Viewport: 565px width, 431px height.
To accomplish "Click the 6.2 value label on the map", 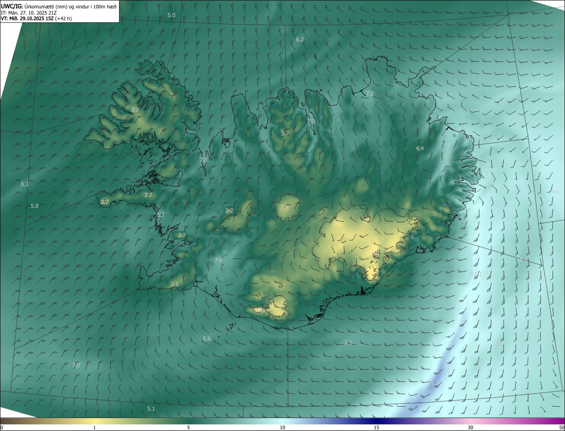I will click(x=300, y=40).
